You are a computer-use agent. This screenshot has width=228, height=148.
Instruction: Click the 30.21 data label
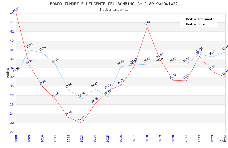click(x=121, y=81)
